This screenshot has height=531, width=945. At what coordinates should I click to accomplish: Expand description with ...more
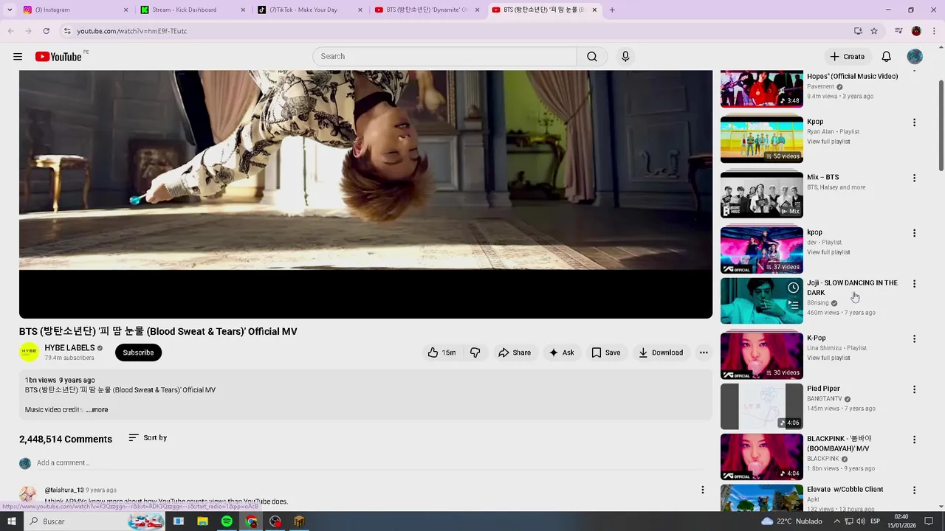pyautogui.click(x=97, y=410)
